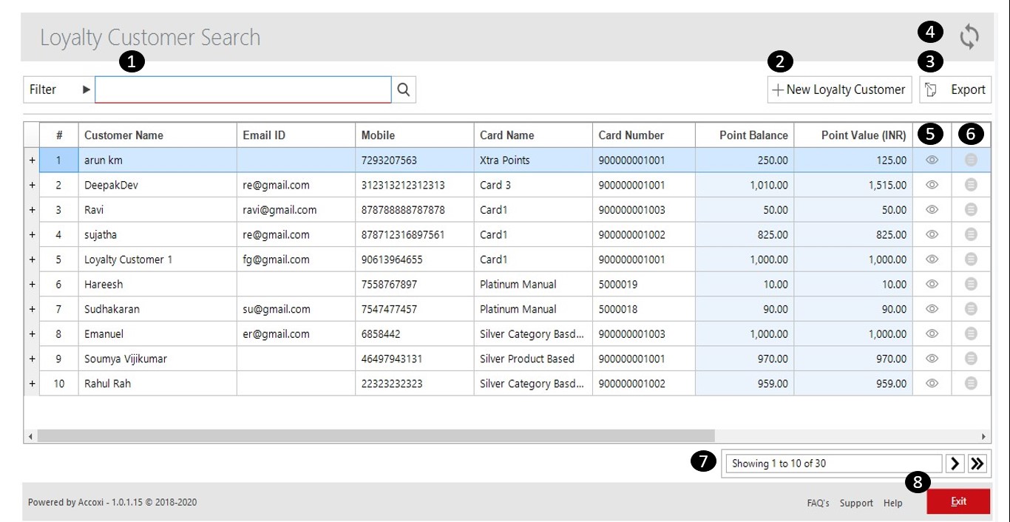
Task: Select the card name cell Xtra Points
Action: 533,160
